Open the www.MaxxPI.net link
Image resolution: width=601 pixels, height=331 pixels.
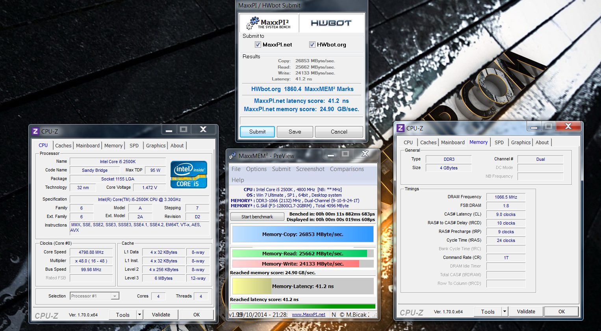(x=308, y=314)
